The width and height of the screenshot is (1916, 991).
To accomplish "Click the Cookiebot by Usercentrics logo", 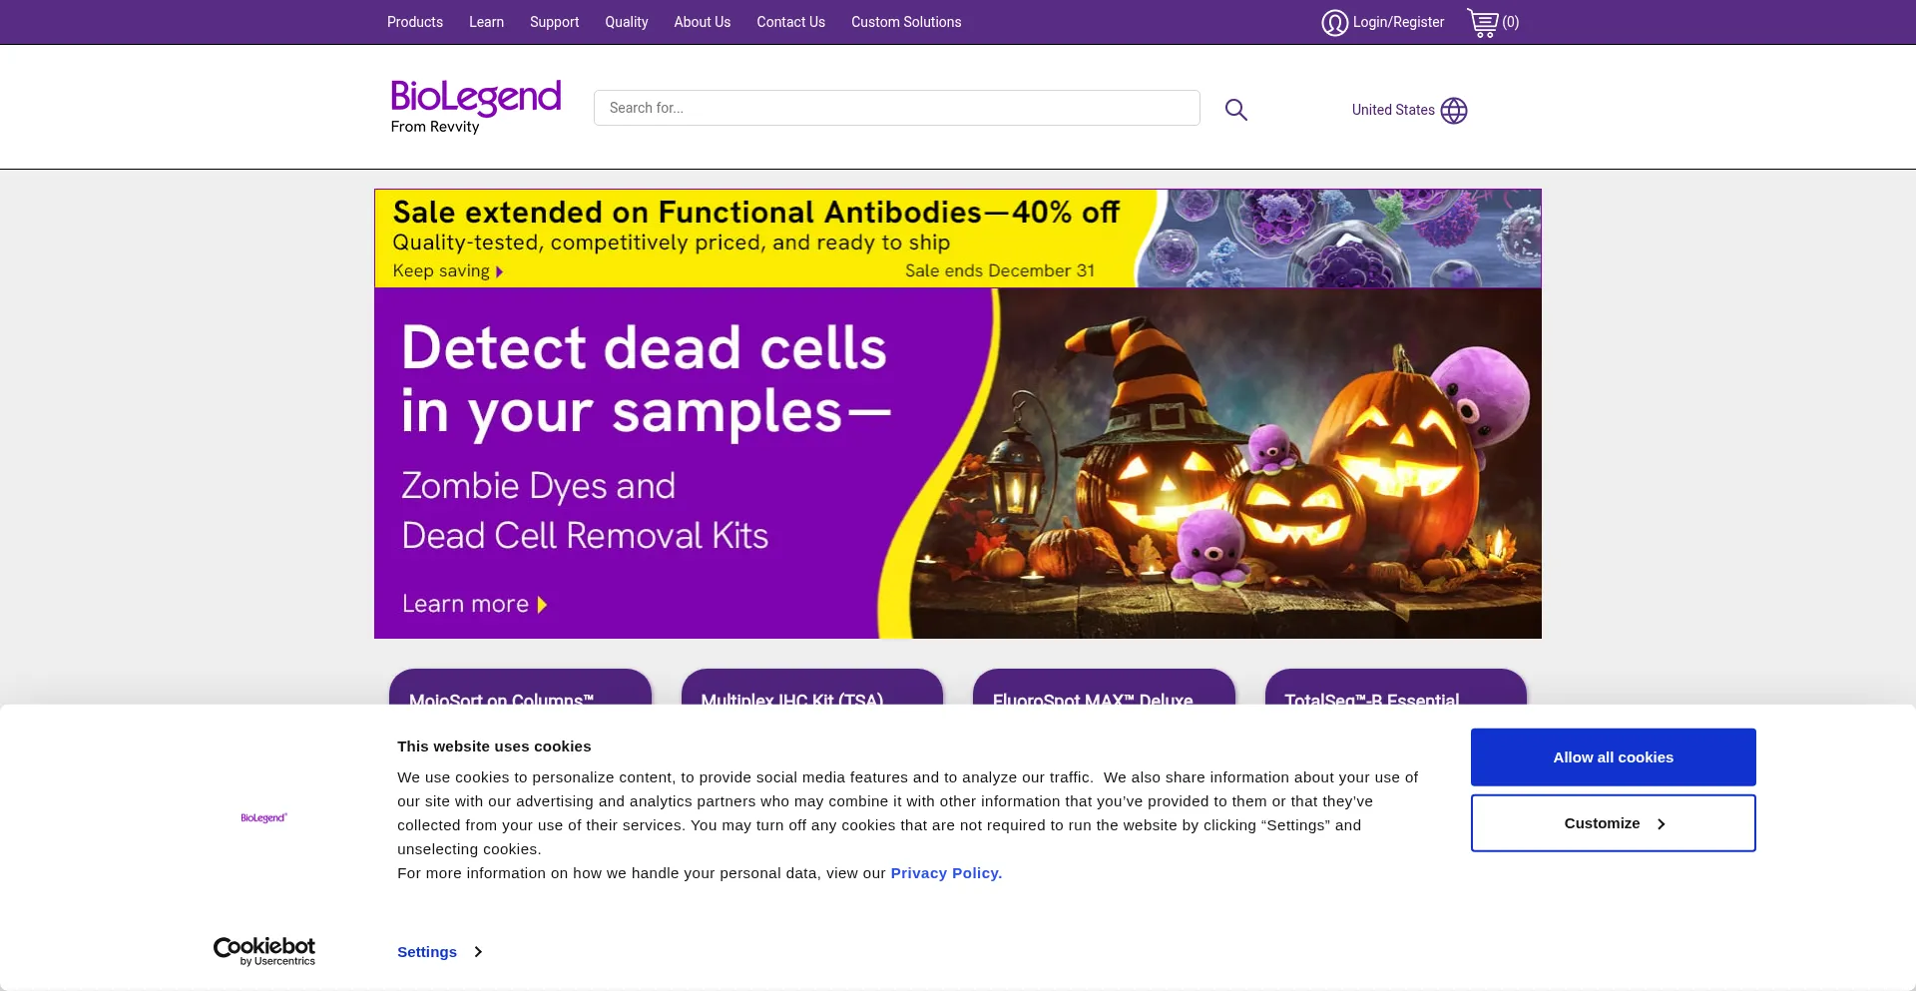I will pyautogui.click(x=264, y=950).
